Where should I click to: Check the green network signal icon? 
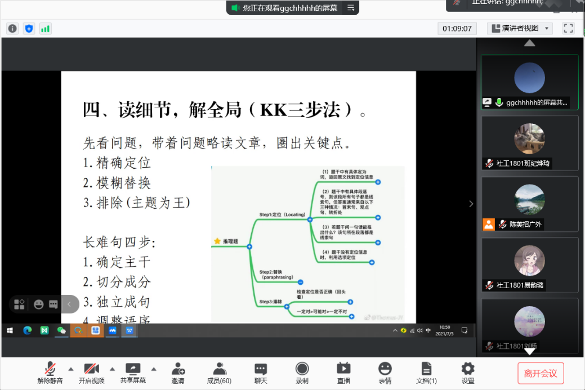[45, 28]
